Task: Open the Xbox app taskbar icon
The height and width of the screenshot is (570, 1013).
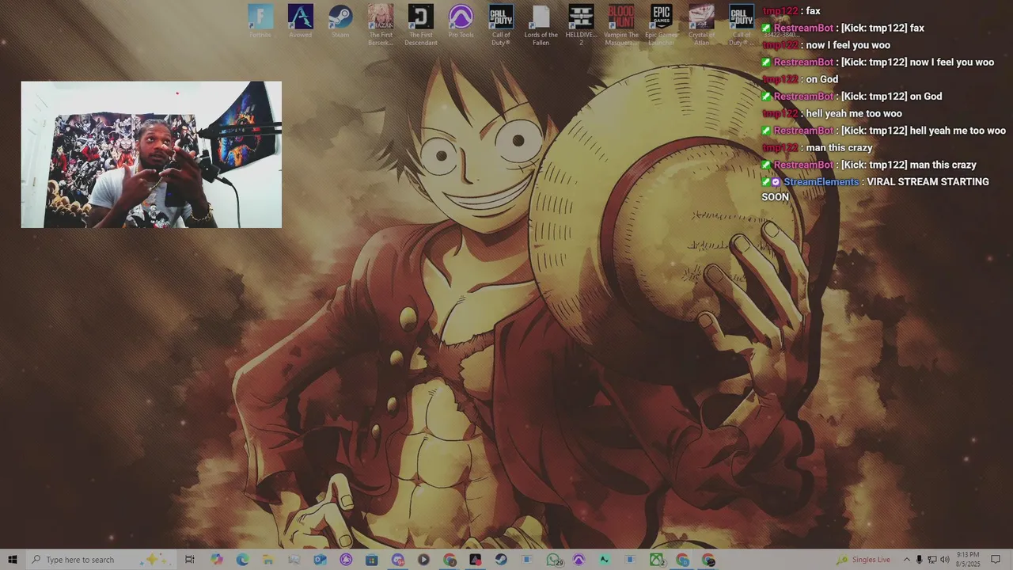Action: click(x=657, y=560)
